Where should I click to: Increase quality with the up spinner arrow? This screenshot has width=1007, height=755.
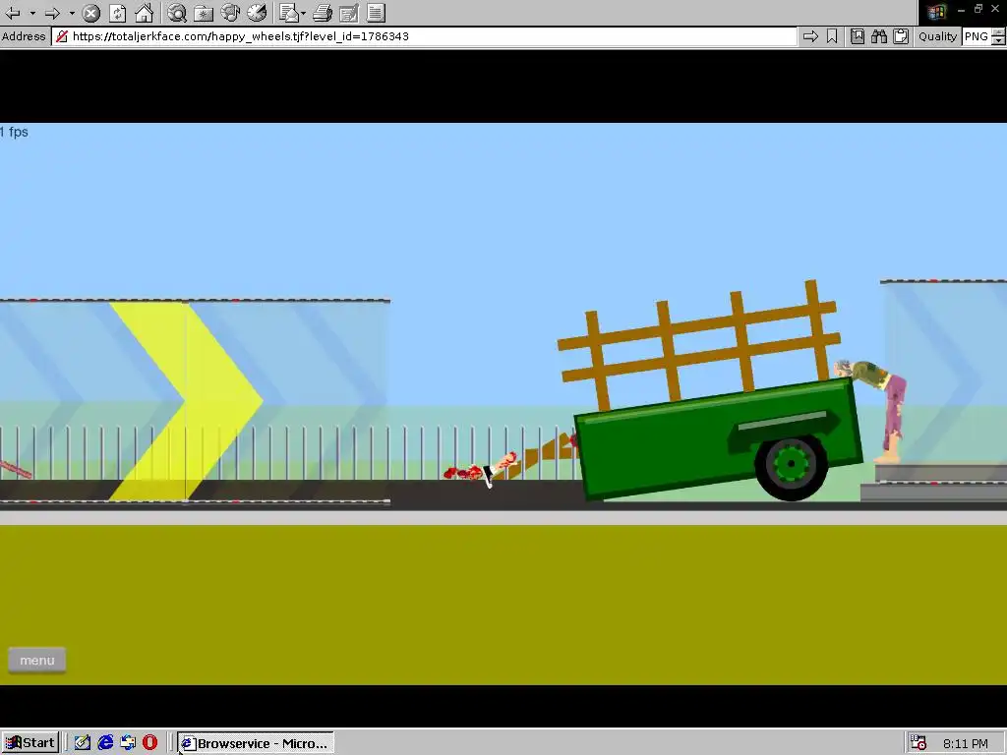998,32
